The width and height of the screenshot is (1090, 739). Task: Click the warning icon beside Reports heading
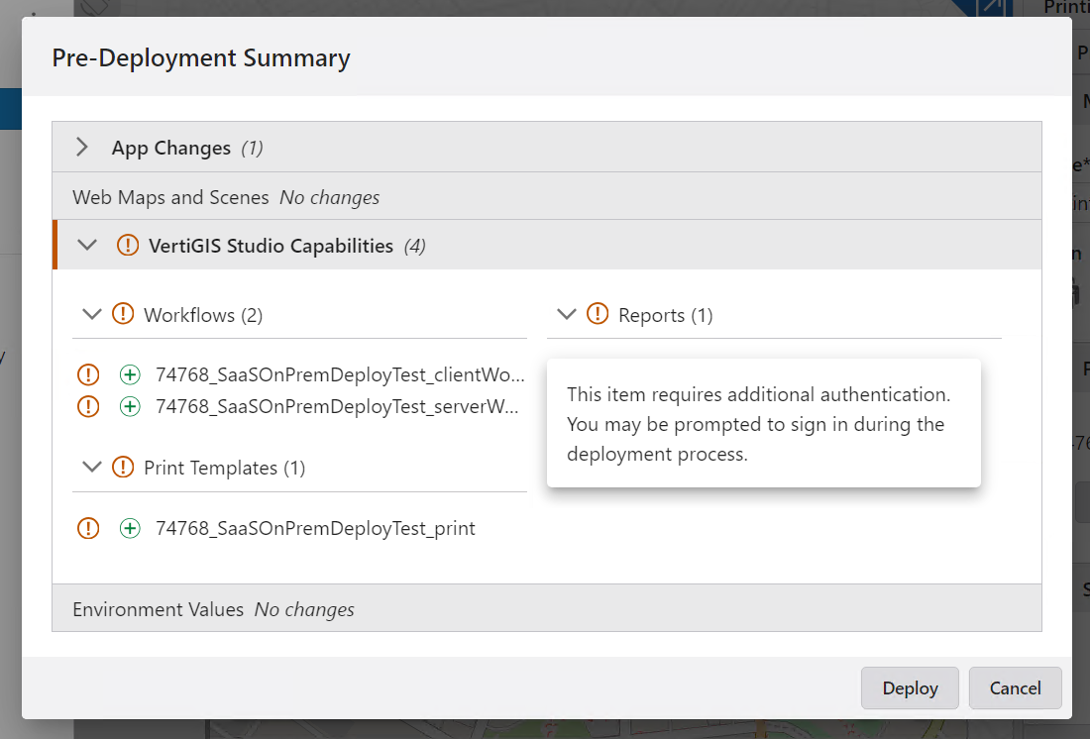point(598,314)
